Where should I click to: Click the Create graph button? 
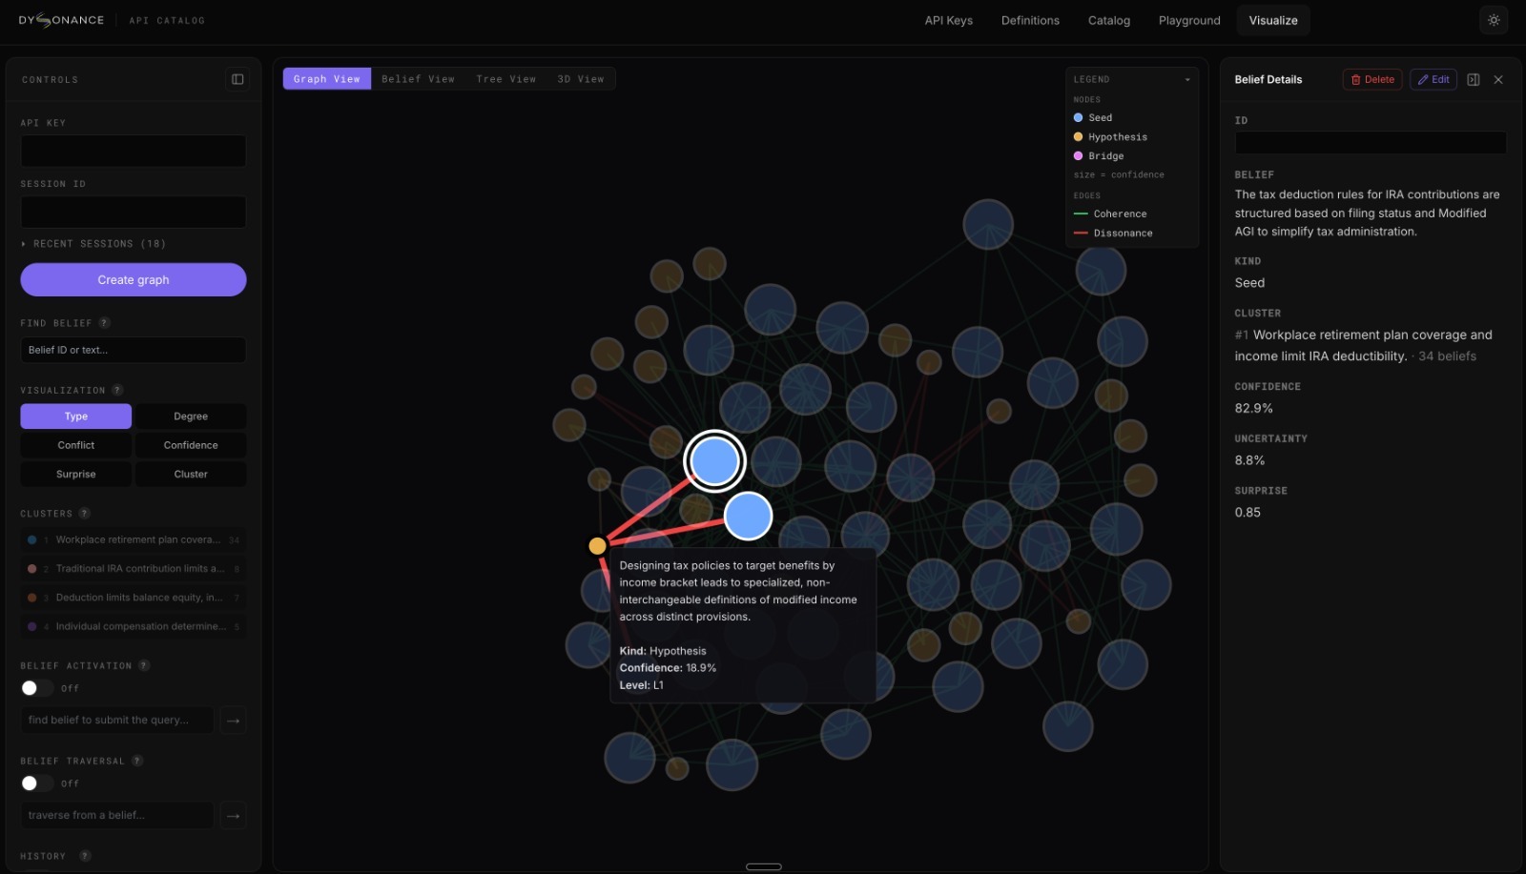coord(134,280)
